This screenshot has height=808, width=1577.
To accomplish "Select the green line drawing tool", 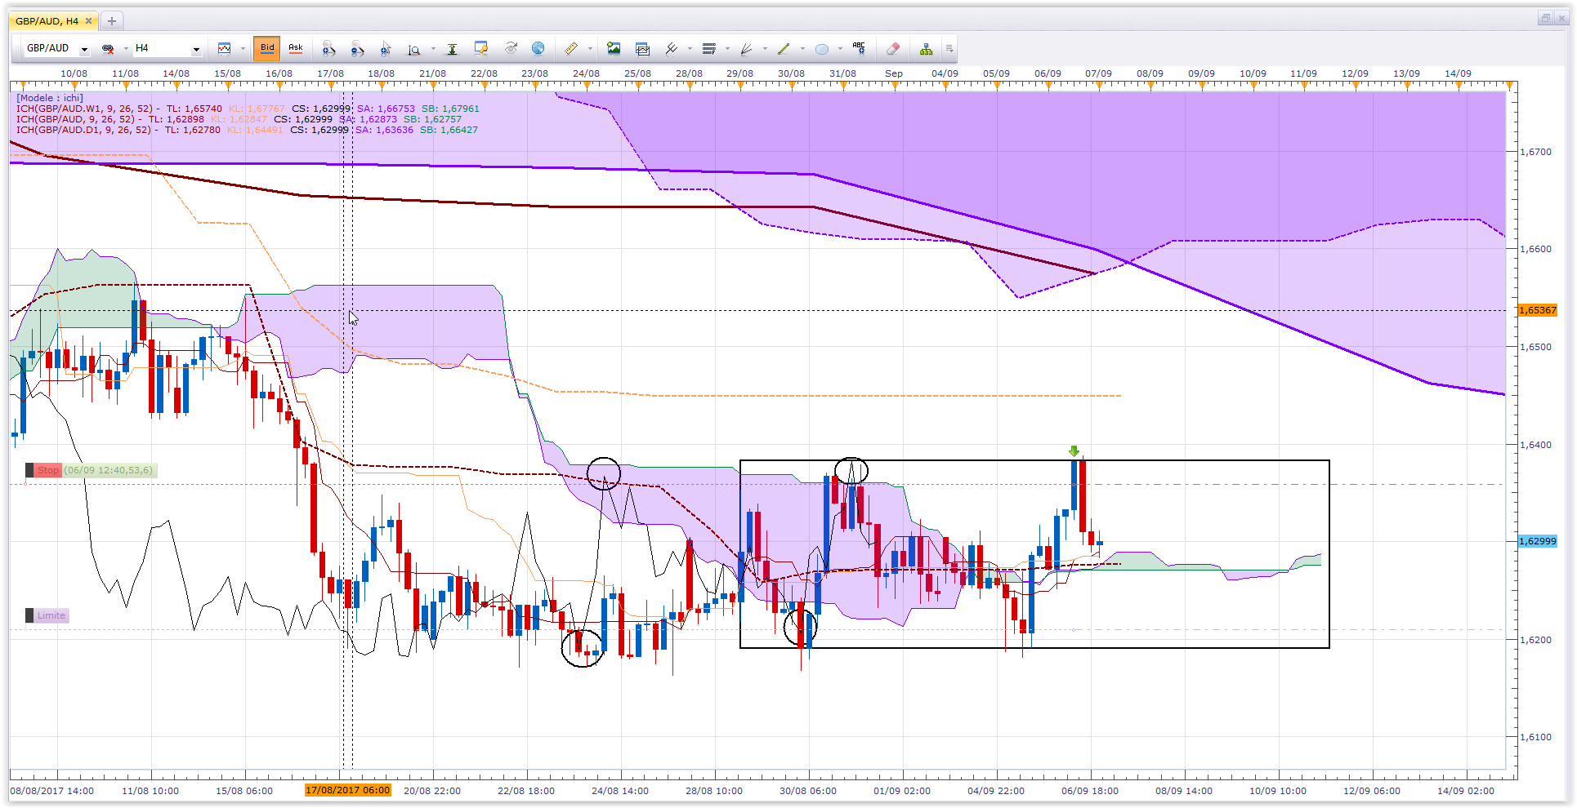I will 784,49.
